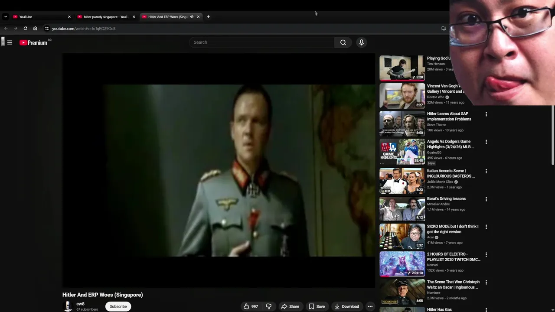Image resolution: width=555 pixels, height=312 pixels.
Task: Click the New badge under Angels video
Action: click(431, 163)
